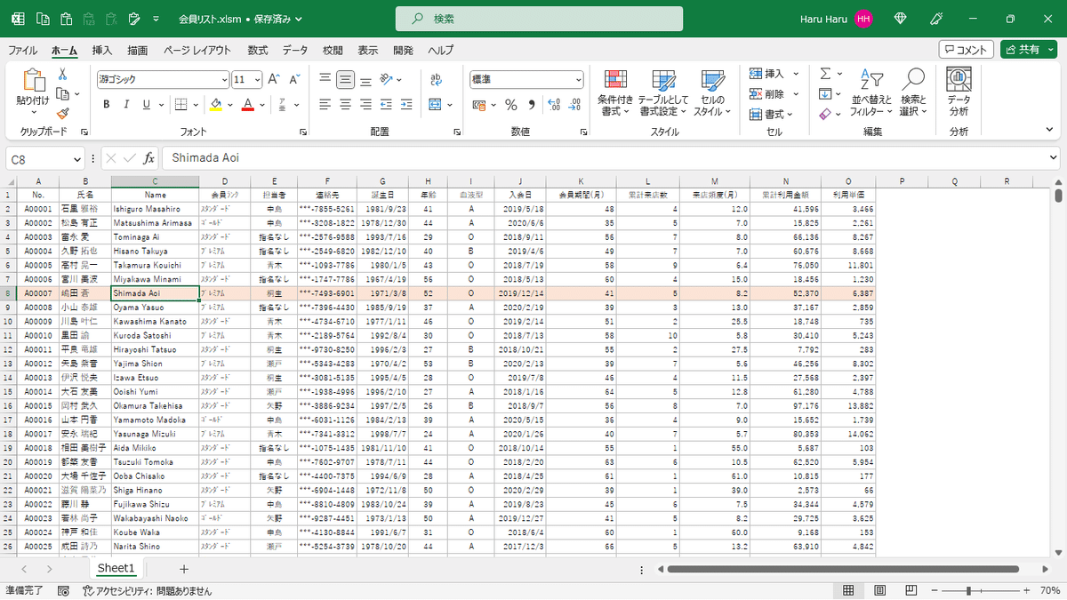Apply the yellow fill color
The width and height of the screenshot is (1067, 600).
[x=215, y=105]
